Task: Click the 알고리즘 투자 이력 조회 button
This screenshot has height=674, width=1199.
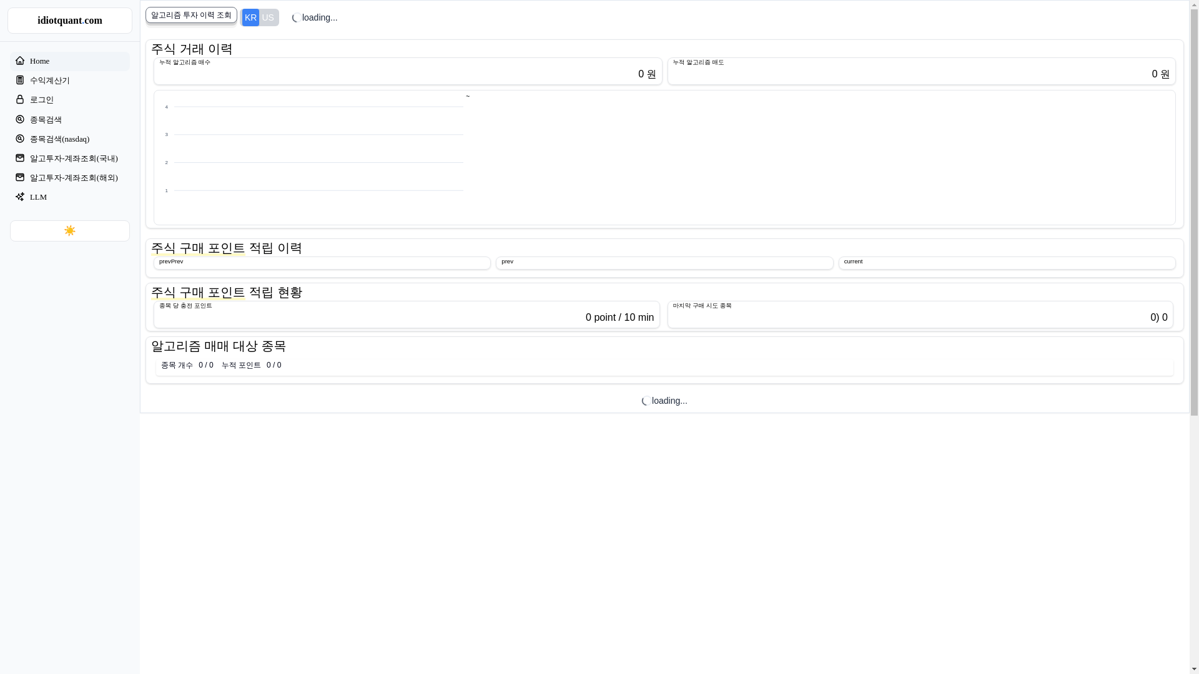Action: tap(191, 15)
